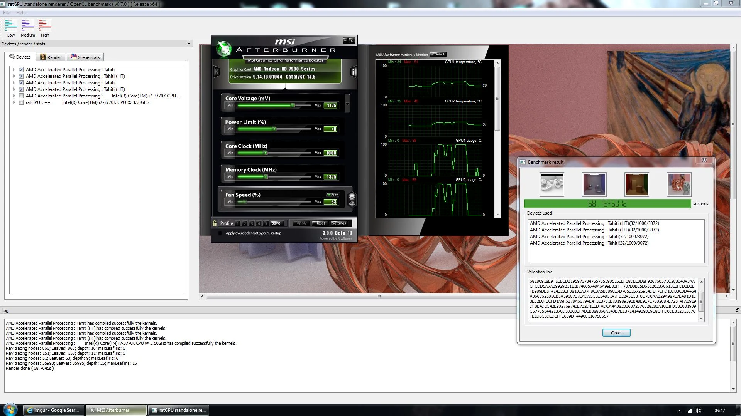Screen dimensions: 741x416
Task: Open the Help menu
Action: 21,13
